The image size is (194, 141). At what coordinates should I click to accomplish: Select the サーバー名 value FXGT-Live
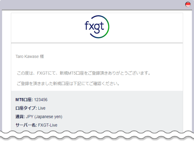tap(48, 125)
